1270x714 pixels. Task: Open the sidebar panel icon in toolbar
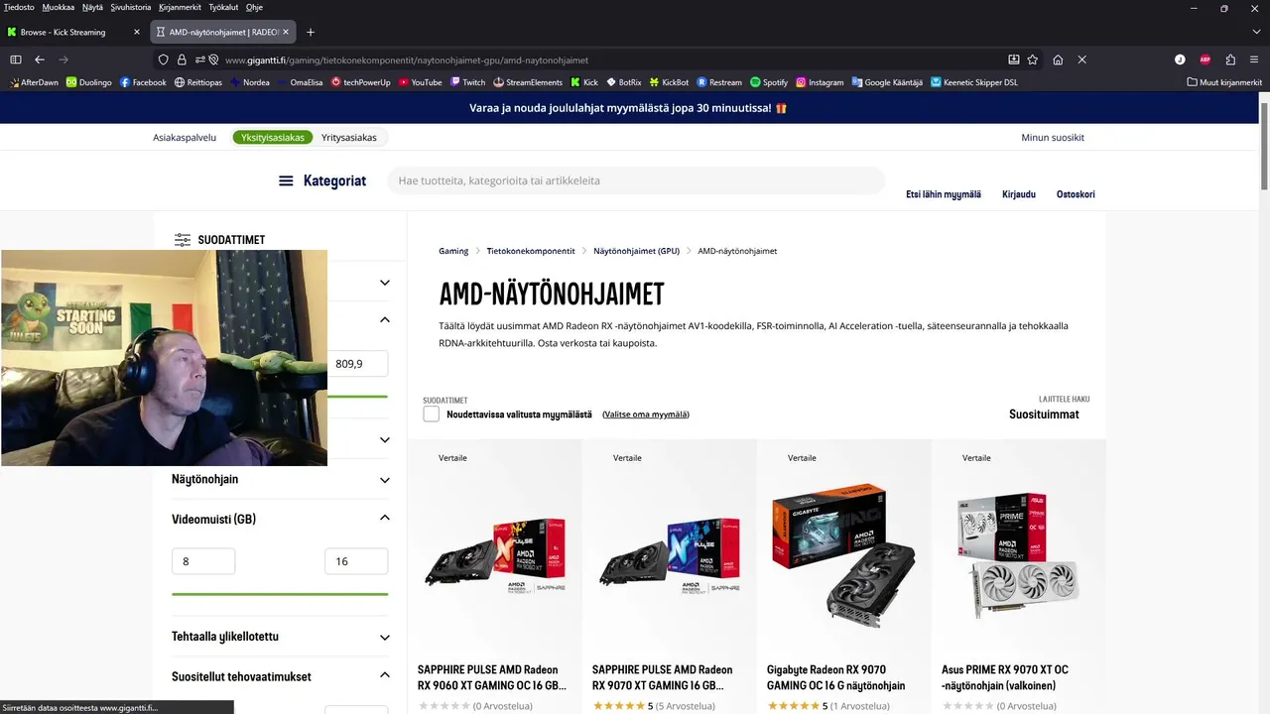click(15, 59)
